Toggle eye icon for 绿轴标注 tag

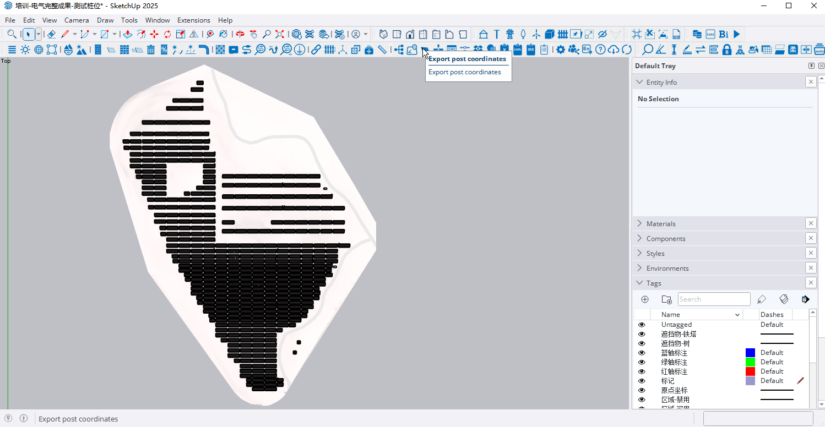tap(642, 362)
